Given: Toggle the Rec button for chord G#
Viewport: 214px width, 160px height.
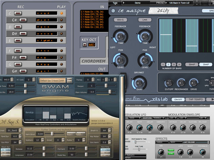Looking at the screenshot, I should (23, 71).
